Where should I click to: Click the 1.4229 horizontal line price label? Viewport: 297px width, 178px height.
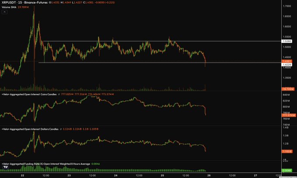click(x=287, y=65)
